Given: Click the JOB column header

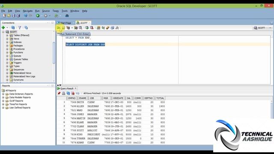Looking at the screenshot, I should point(95,98).
